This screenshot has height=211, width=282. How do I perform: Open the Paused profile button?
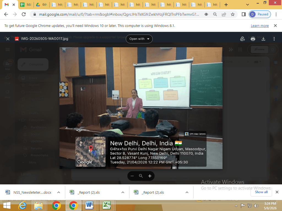(x=260, y=14)
